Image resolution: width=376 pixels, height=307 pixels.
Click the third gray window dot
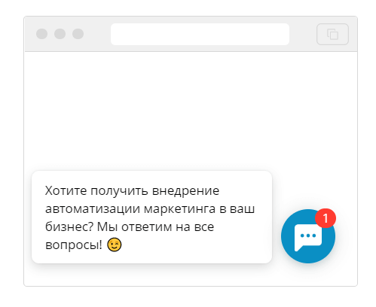click(78, 34)
